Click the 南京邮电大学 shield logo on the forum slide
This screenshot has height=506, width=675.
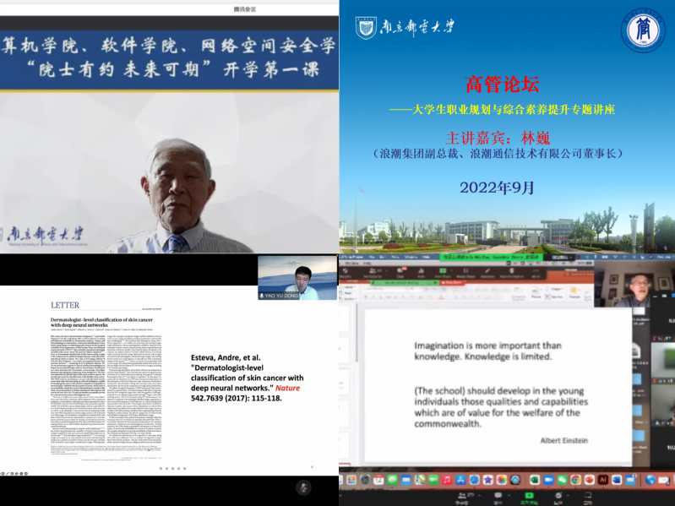[x=366, y=27]
